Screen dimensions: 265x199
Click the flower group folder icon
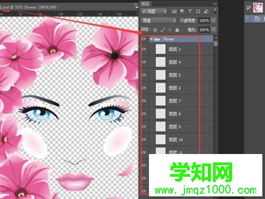tap(157, 39)
